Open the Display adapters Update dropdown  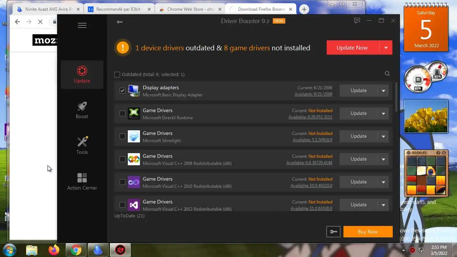point(383,91)
